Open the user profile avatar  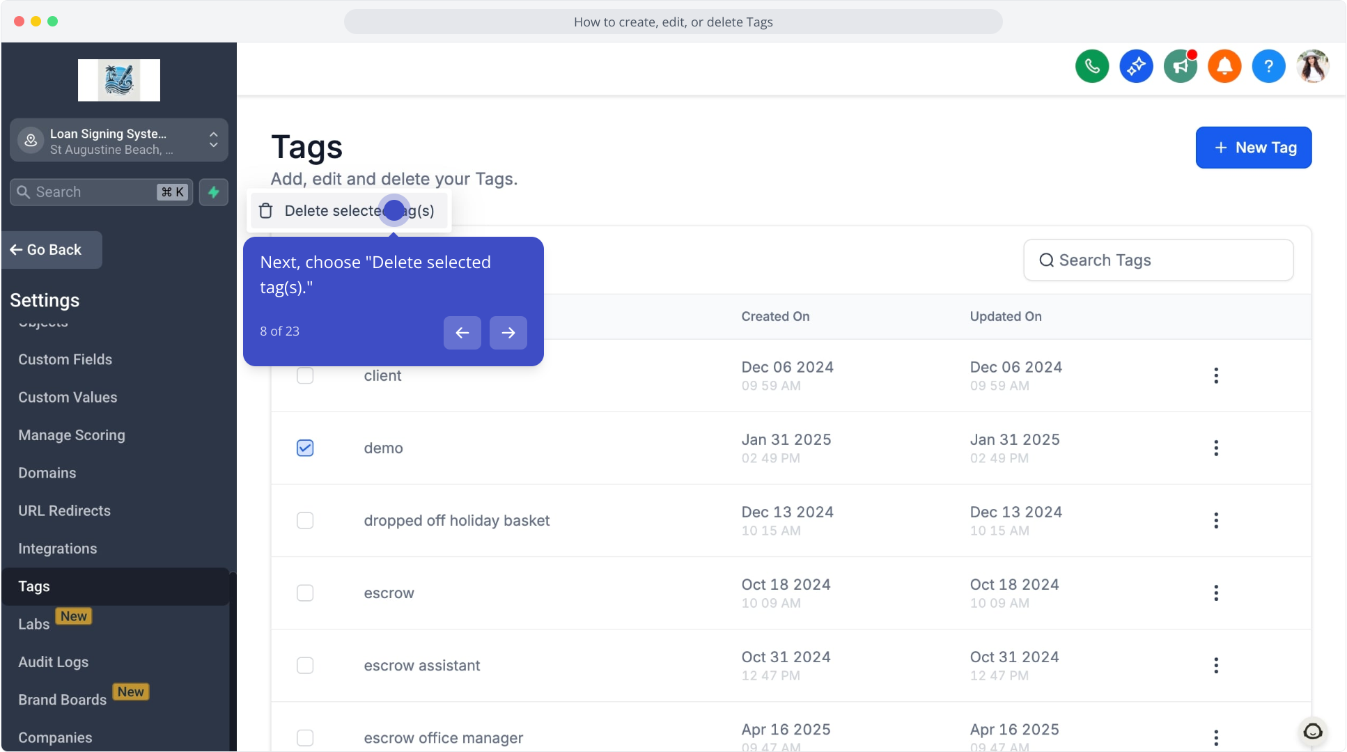pyautogui.click(x=1313, y=66)
